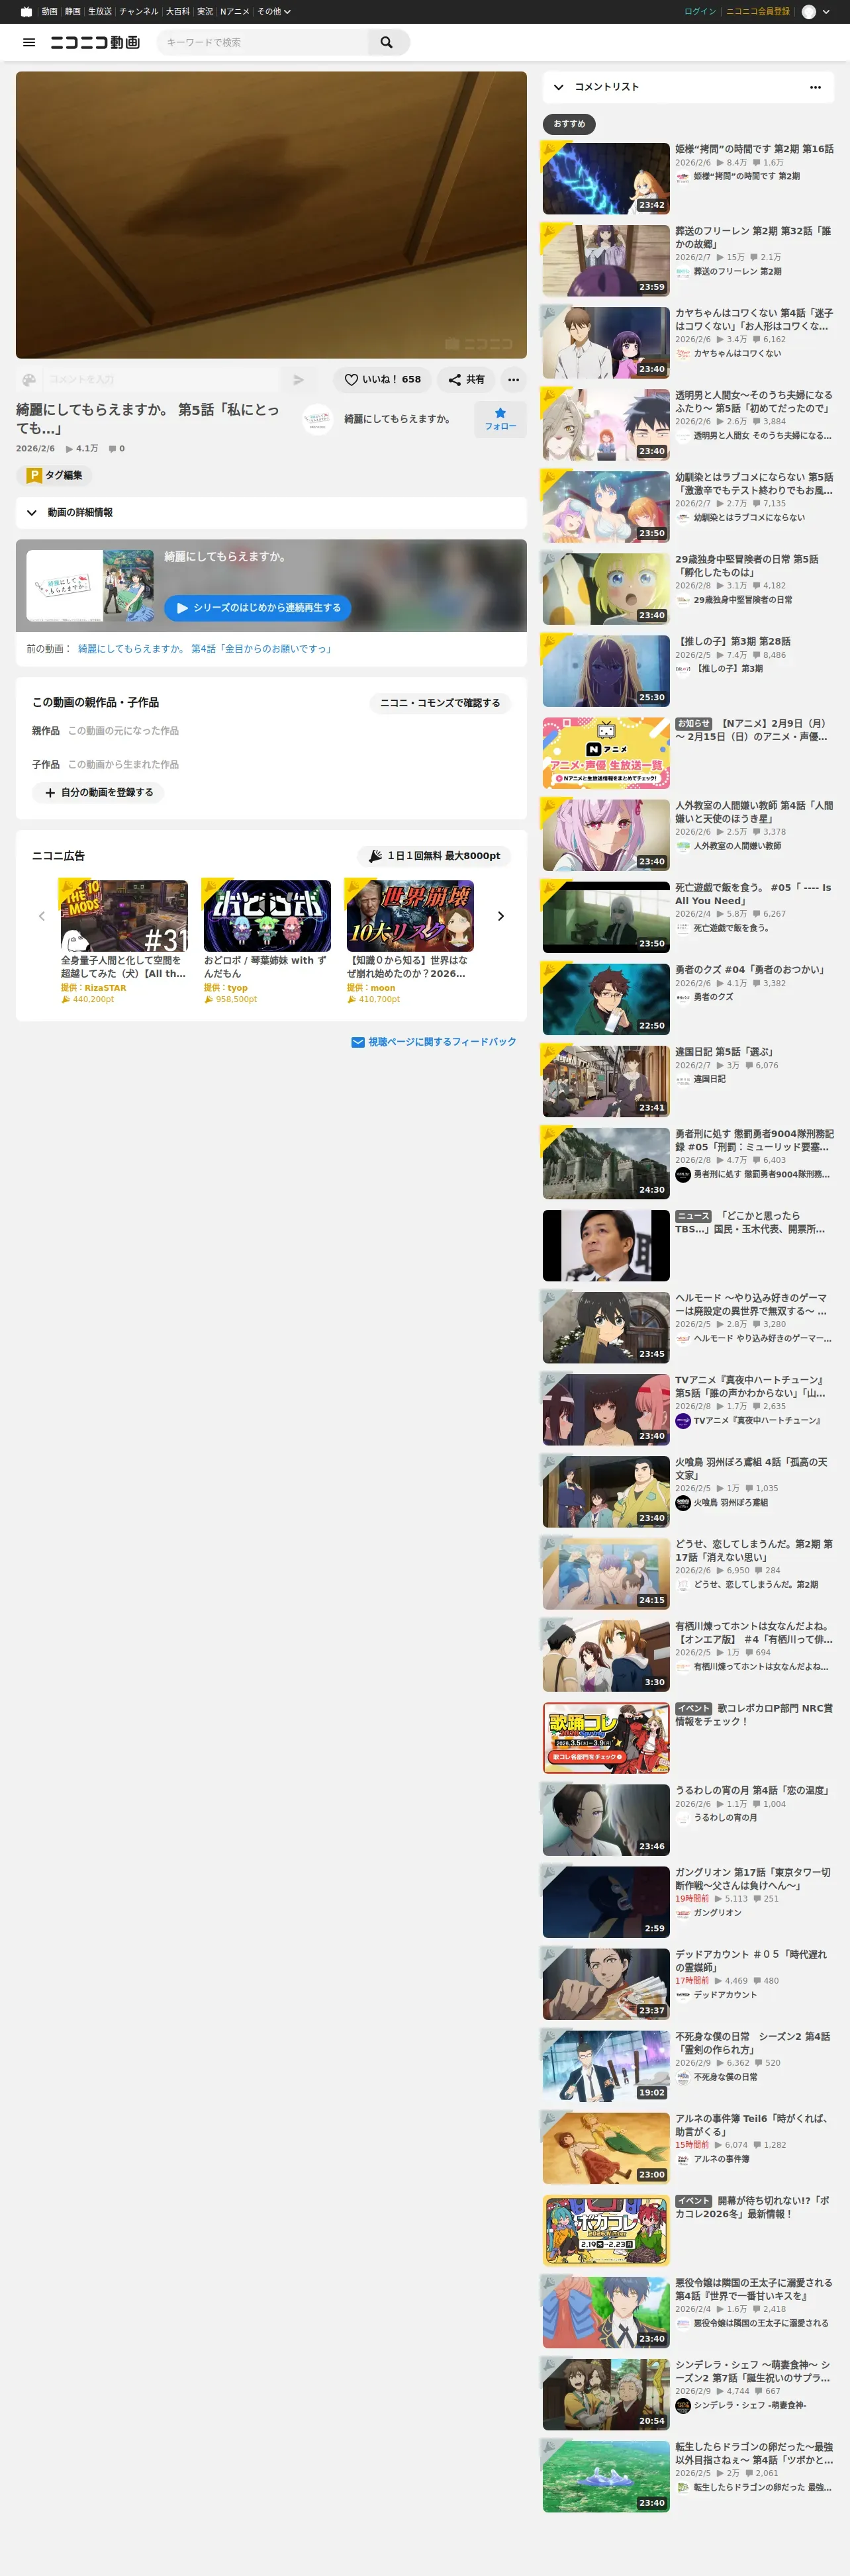The height and width of the screenshot is (2576, 850).
Task: Select the おすすめ tab
Action: coord(570,124)
